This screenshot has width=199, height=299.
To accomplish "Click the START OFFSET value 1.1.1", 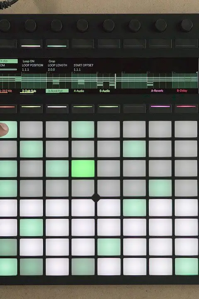I will point(77,70).
